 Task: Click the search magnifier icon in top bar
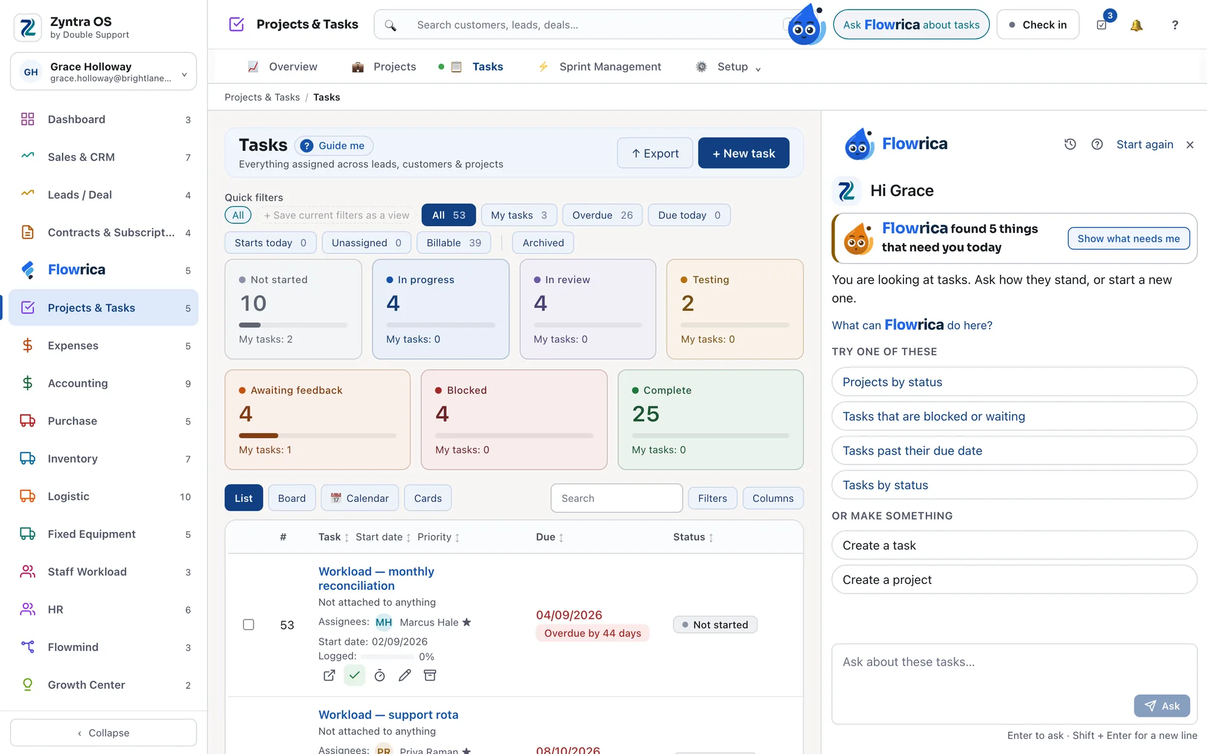click(390, 25)
